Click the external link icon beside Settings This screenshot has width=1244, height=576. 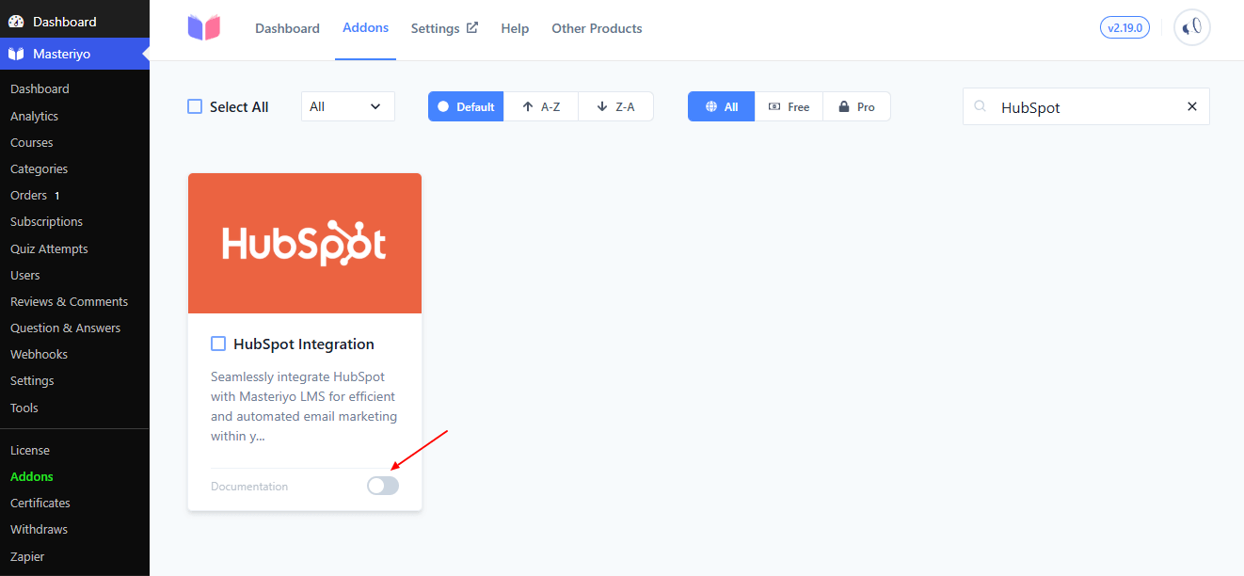[x=472, y=27]
